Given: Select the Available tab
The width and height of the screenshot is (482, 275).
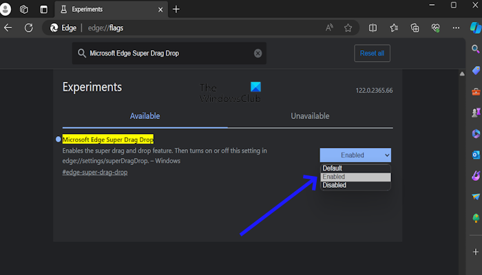Looking at the screenshot, I should click(x=145, y=116).
